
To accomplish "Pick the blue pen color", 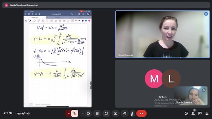I will coord(86,20).
